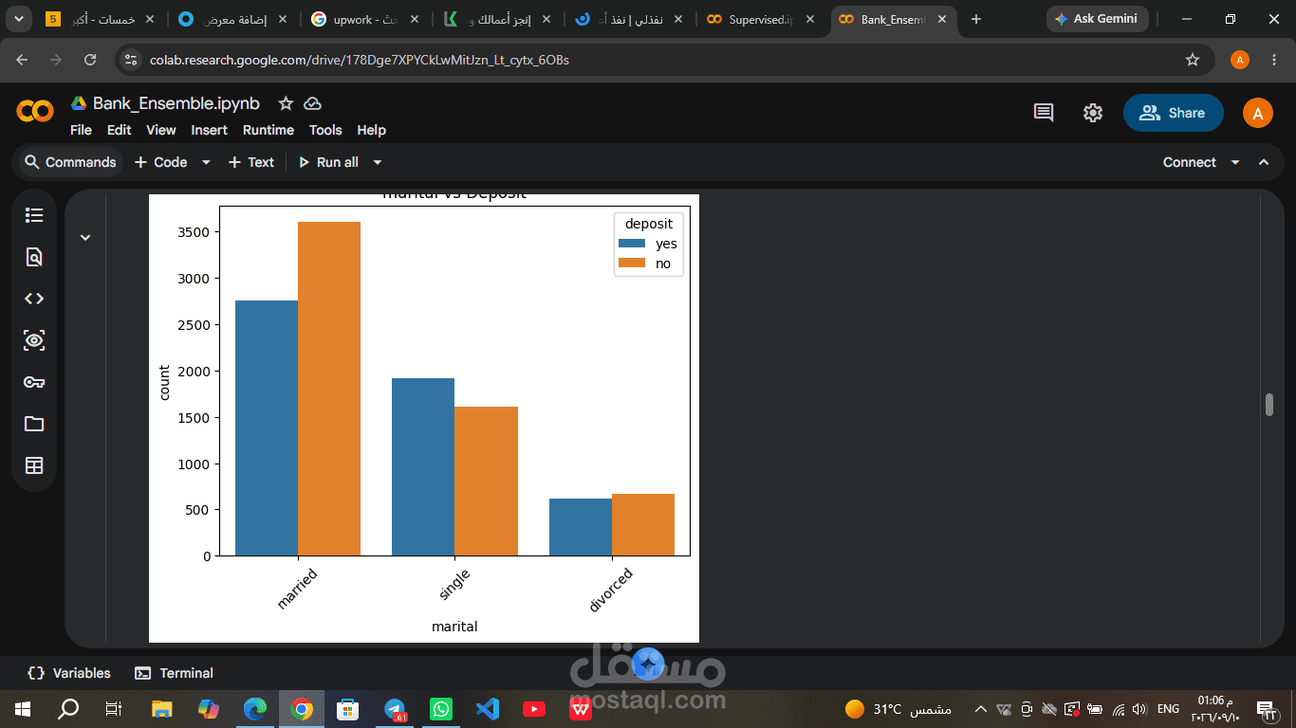Collapse the output cell chevron
The width and height of the screenshot is (1296, 728).
[x=85, y=237]
